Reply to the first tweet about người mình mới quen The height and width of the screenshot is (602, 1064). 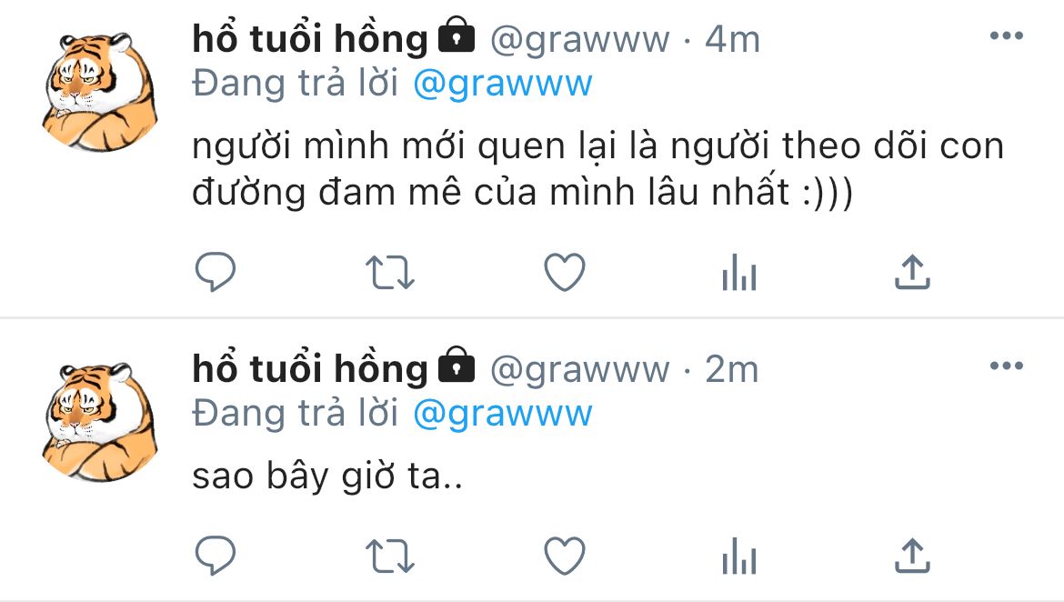[x=216, y=272]
